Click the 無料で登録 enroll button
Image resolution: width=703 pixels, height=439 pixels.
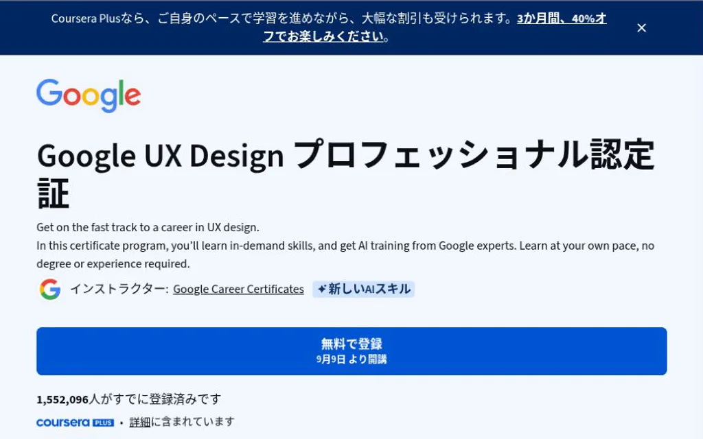pyautogui.click(x=351, y=351)
